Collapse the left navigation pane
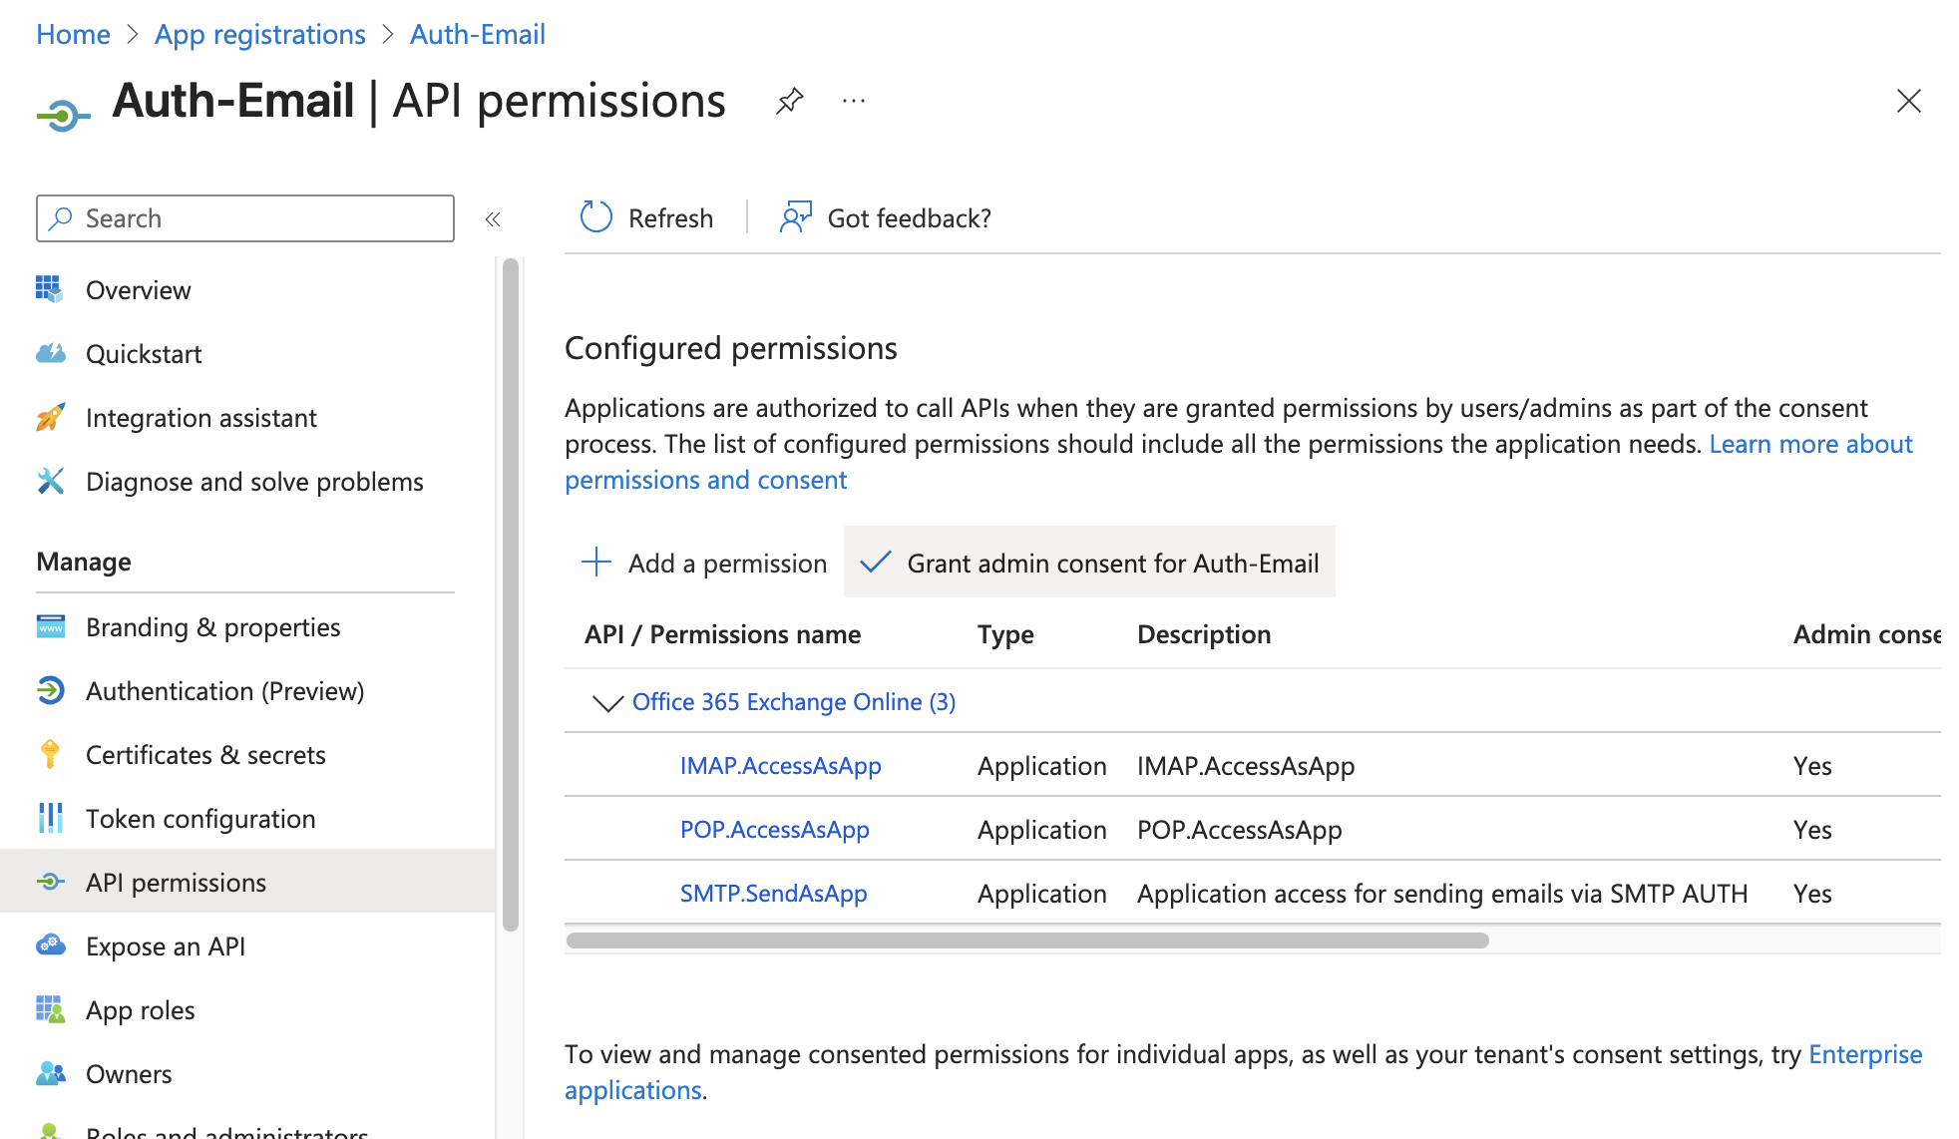The width and height of the screenshot is (1959, 1139). tap(493, 218)
